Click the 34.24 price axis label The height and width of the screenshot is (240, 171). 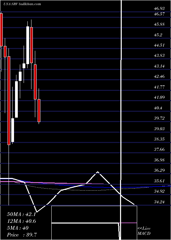tap(159, 202)
